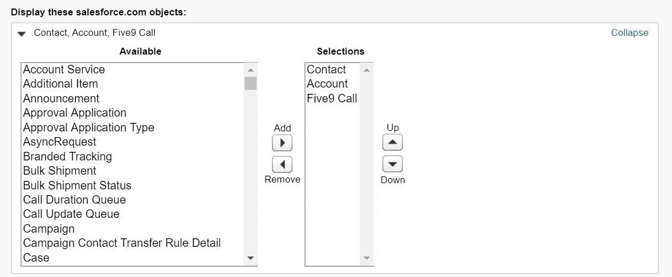
Task: Select Case in Available list
Action: pyautogui.click(x=133, y=258)
